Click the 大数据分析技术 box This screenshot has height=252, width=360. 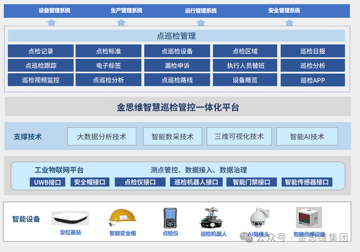tap(102, 136)
